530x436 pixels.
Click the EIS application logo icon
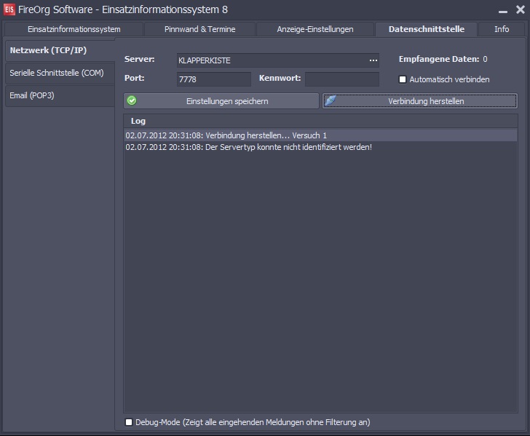[10, 9]
